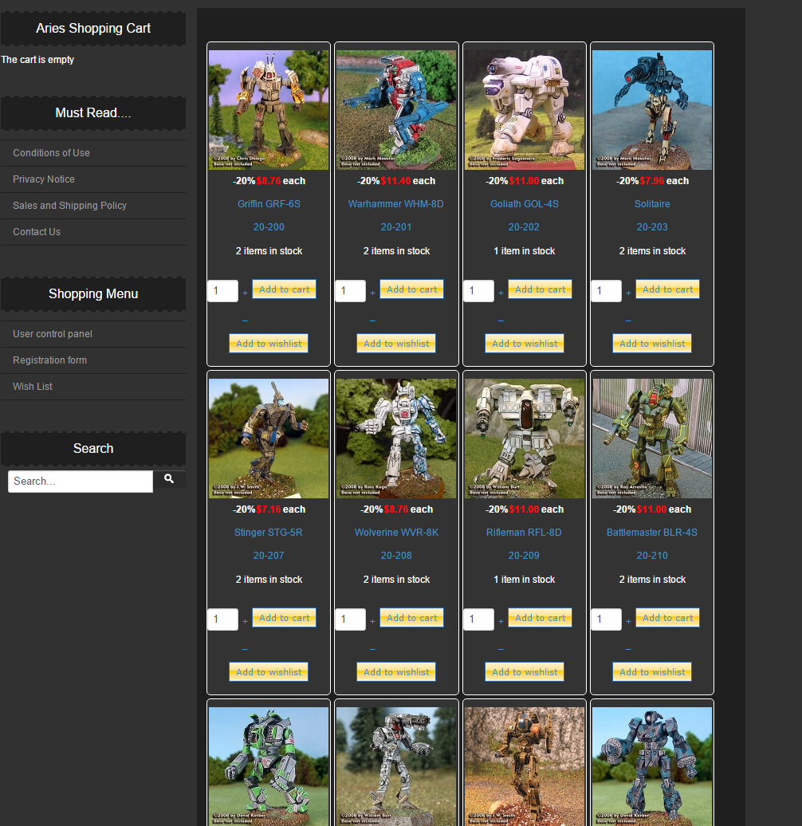Open the Goliath GOL-4S product link
Image resolution: width=802 pixels, height=826 pixels.
point(525,204)
